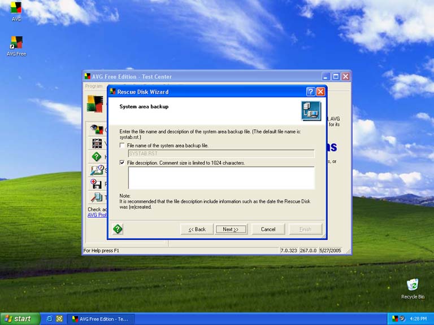Click inside the file description text area

[x=221, y=178]
